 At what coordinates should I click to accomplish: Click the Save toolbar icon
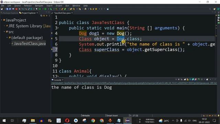7,9
